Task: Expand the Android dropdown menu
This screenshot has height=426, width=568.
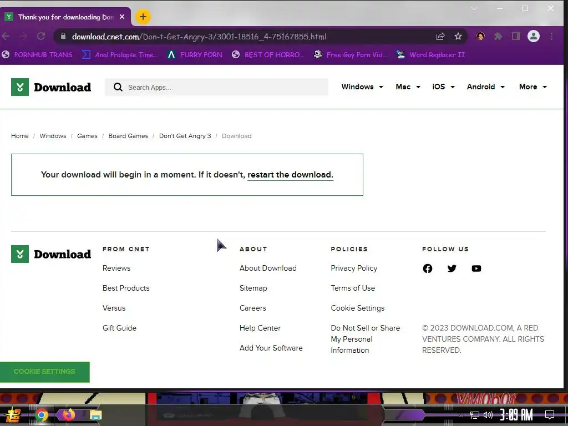Action: click(486, 87)
